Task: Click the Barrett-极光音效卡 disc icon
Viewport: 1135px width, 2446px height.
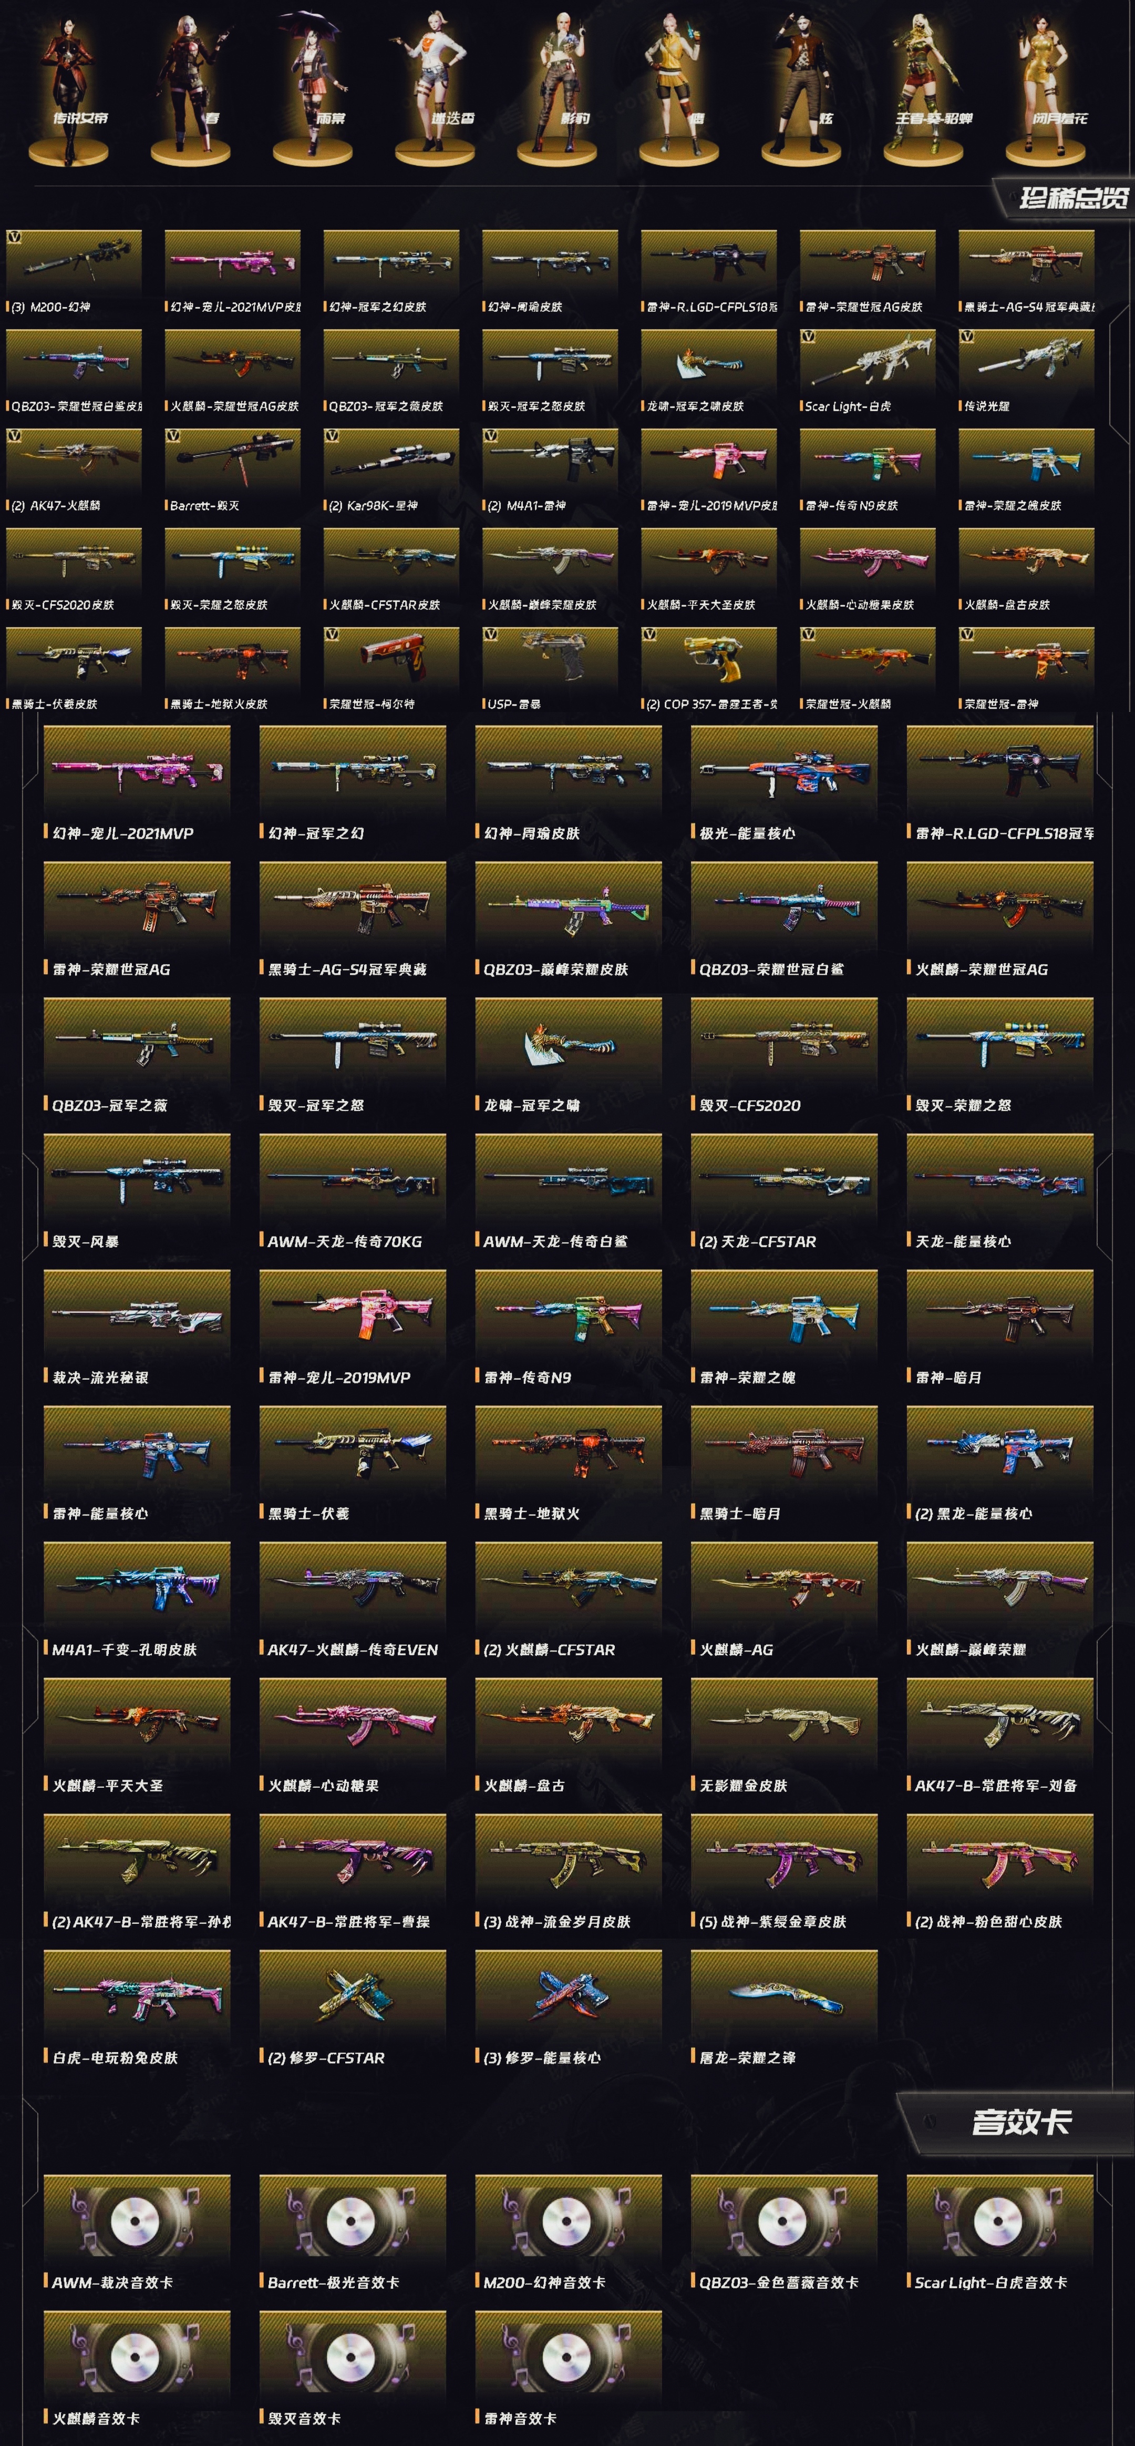Action: tap(352, 2221)
